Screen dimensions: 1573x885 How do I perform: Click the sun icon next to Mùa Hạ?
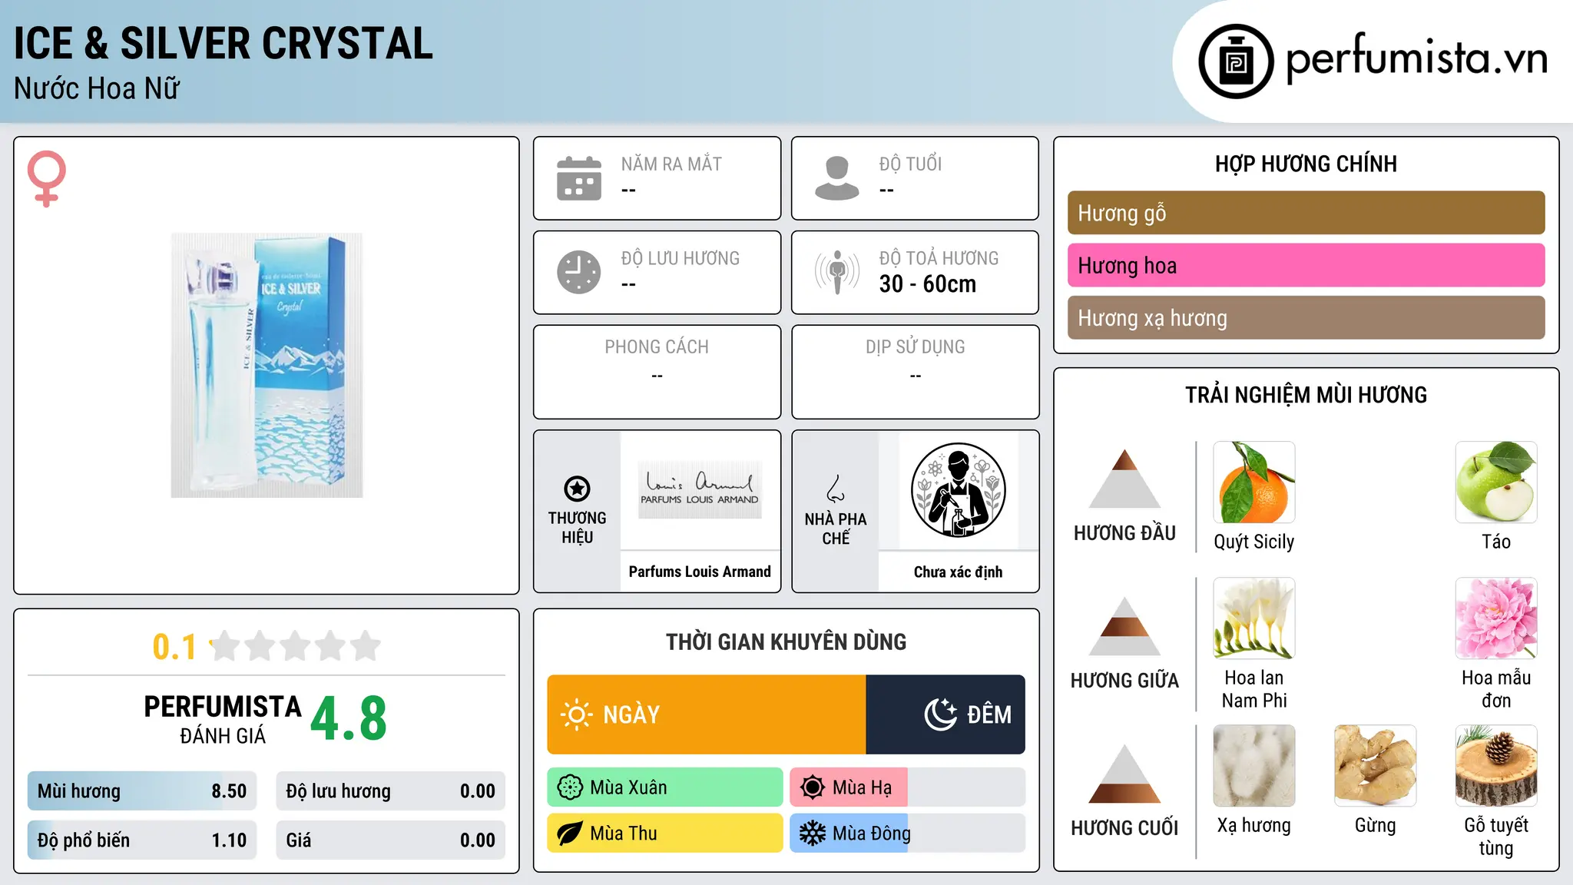point(813,787)
